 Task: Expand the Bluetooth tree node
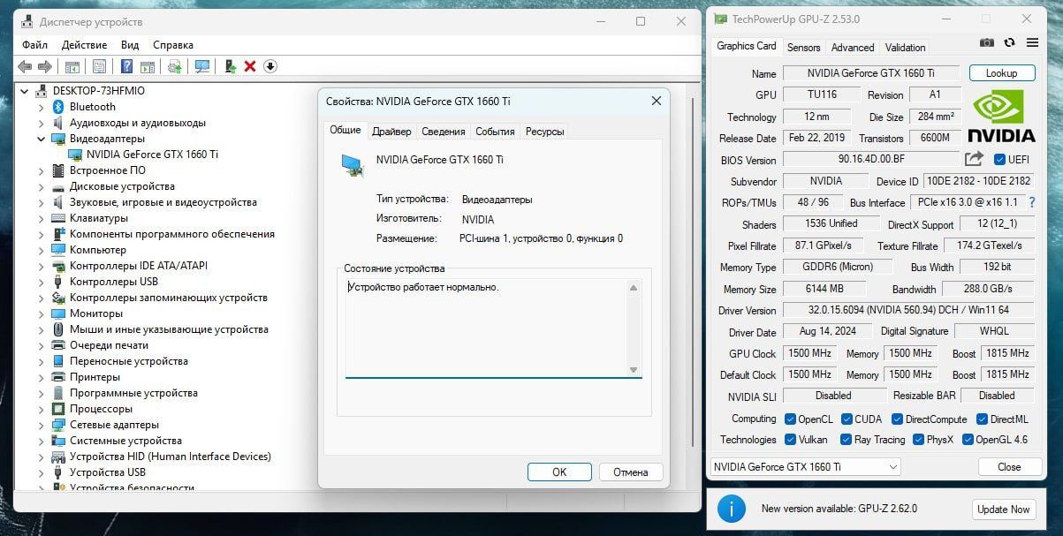41,107
